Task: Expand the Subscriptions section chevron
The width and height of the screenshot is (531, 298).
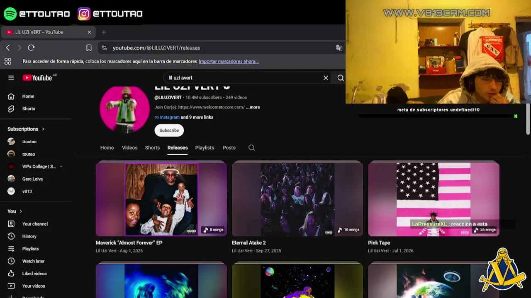Action: 43,129
